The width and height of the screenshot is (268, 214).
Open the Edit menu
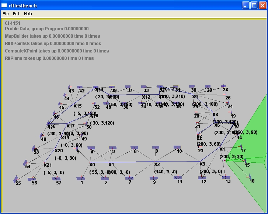16,14
